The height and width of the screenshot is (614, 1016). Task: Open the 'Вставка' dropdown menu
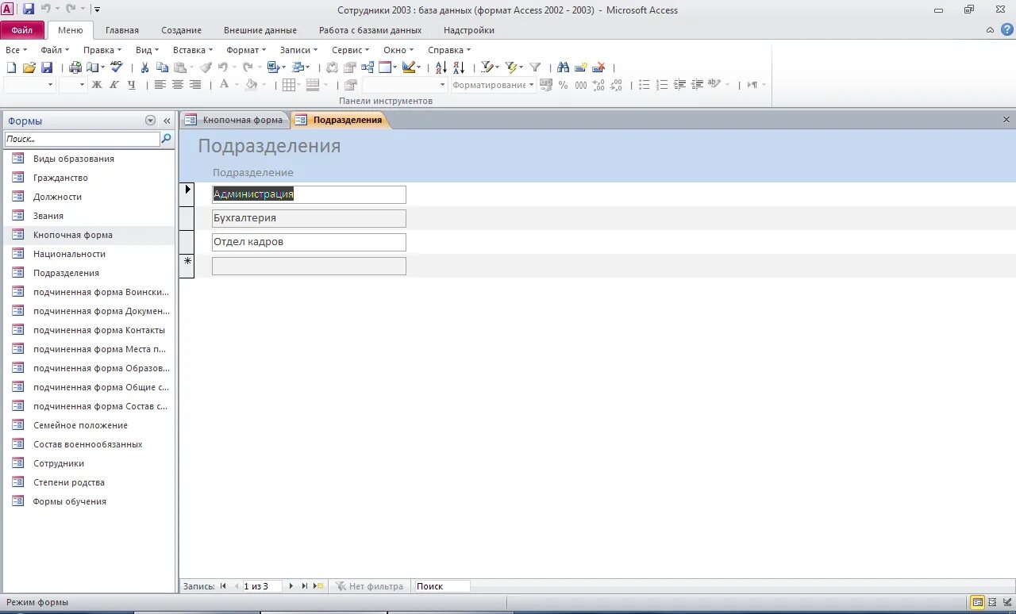(x=193, y=50)
